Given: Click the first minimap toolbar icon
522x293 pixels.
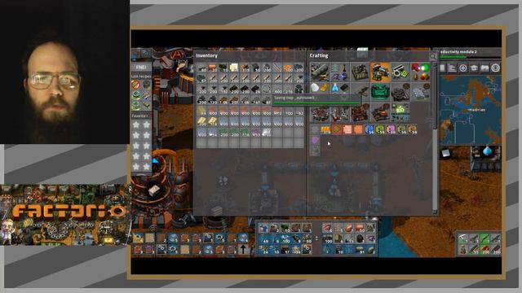Looking at the screenshot, I should (x=442, y=68).
